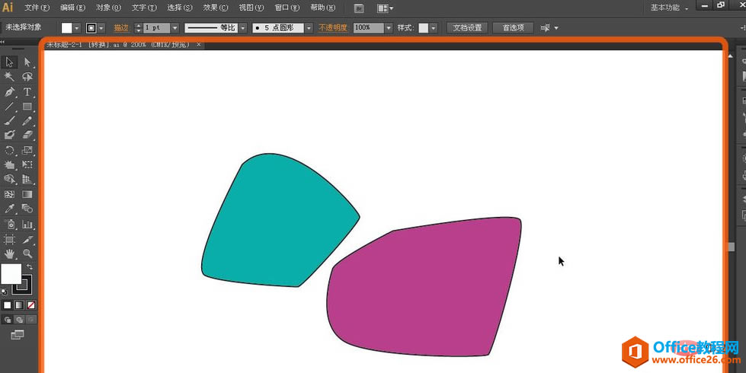Select the Selection tool (black arrow)
The height and width of the screenshot is (373, 746).
click(9, 62)
